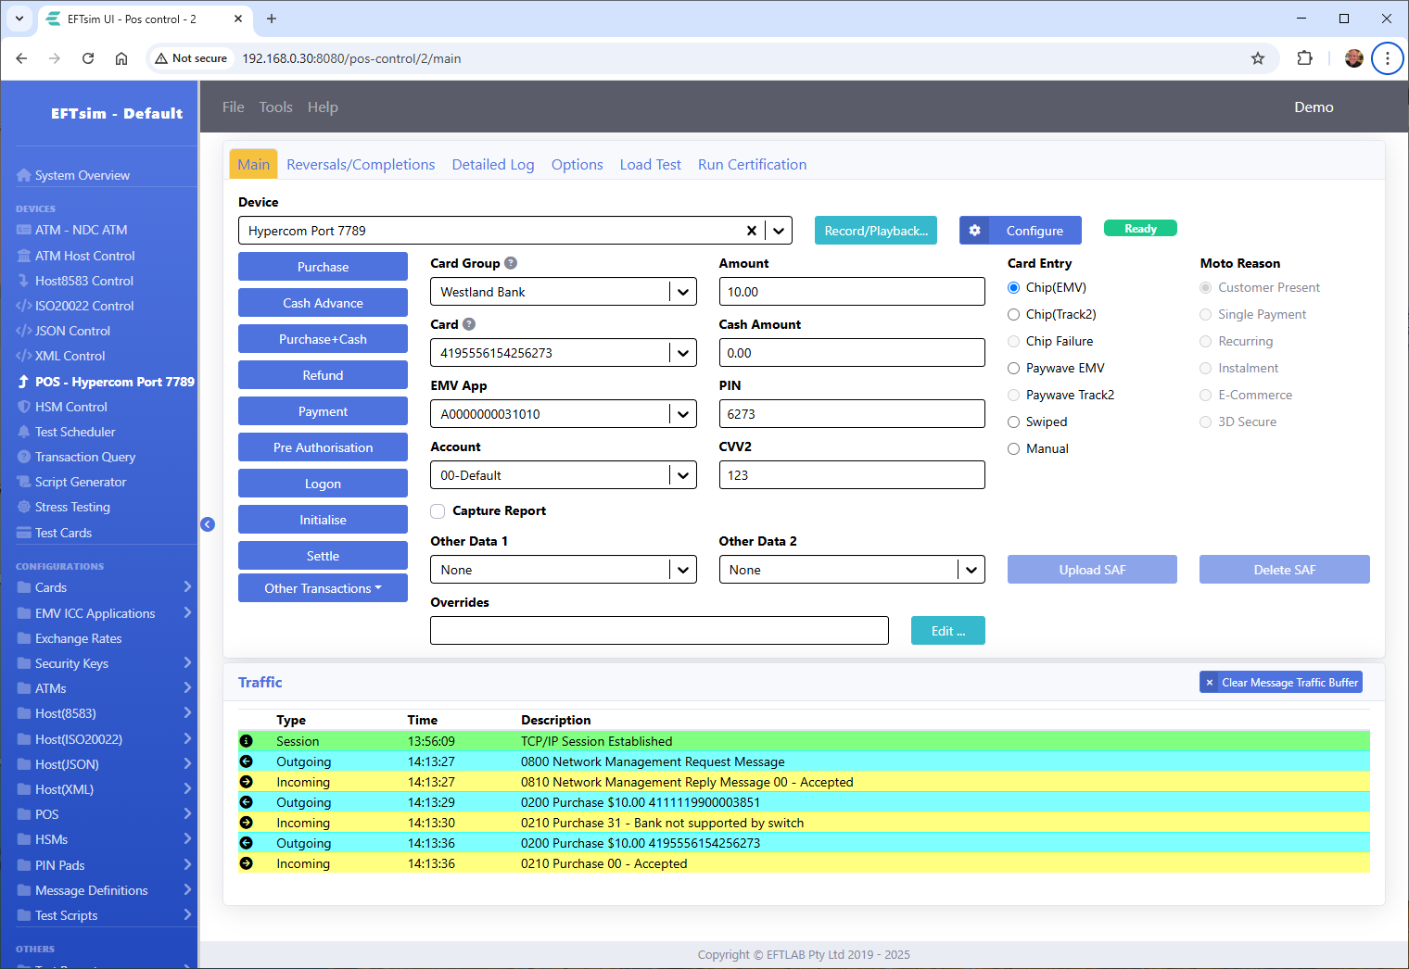Screen dimensions: 1409x969
Task: Click the Pre Authorisation button
Action: (x=323, y=447)
